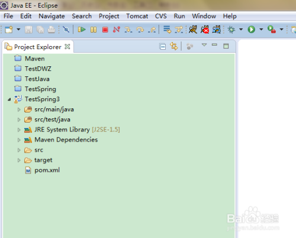Open the New wizard toolbar icon
The width and height of the screenshot is (296, 238).
point(9,30)
